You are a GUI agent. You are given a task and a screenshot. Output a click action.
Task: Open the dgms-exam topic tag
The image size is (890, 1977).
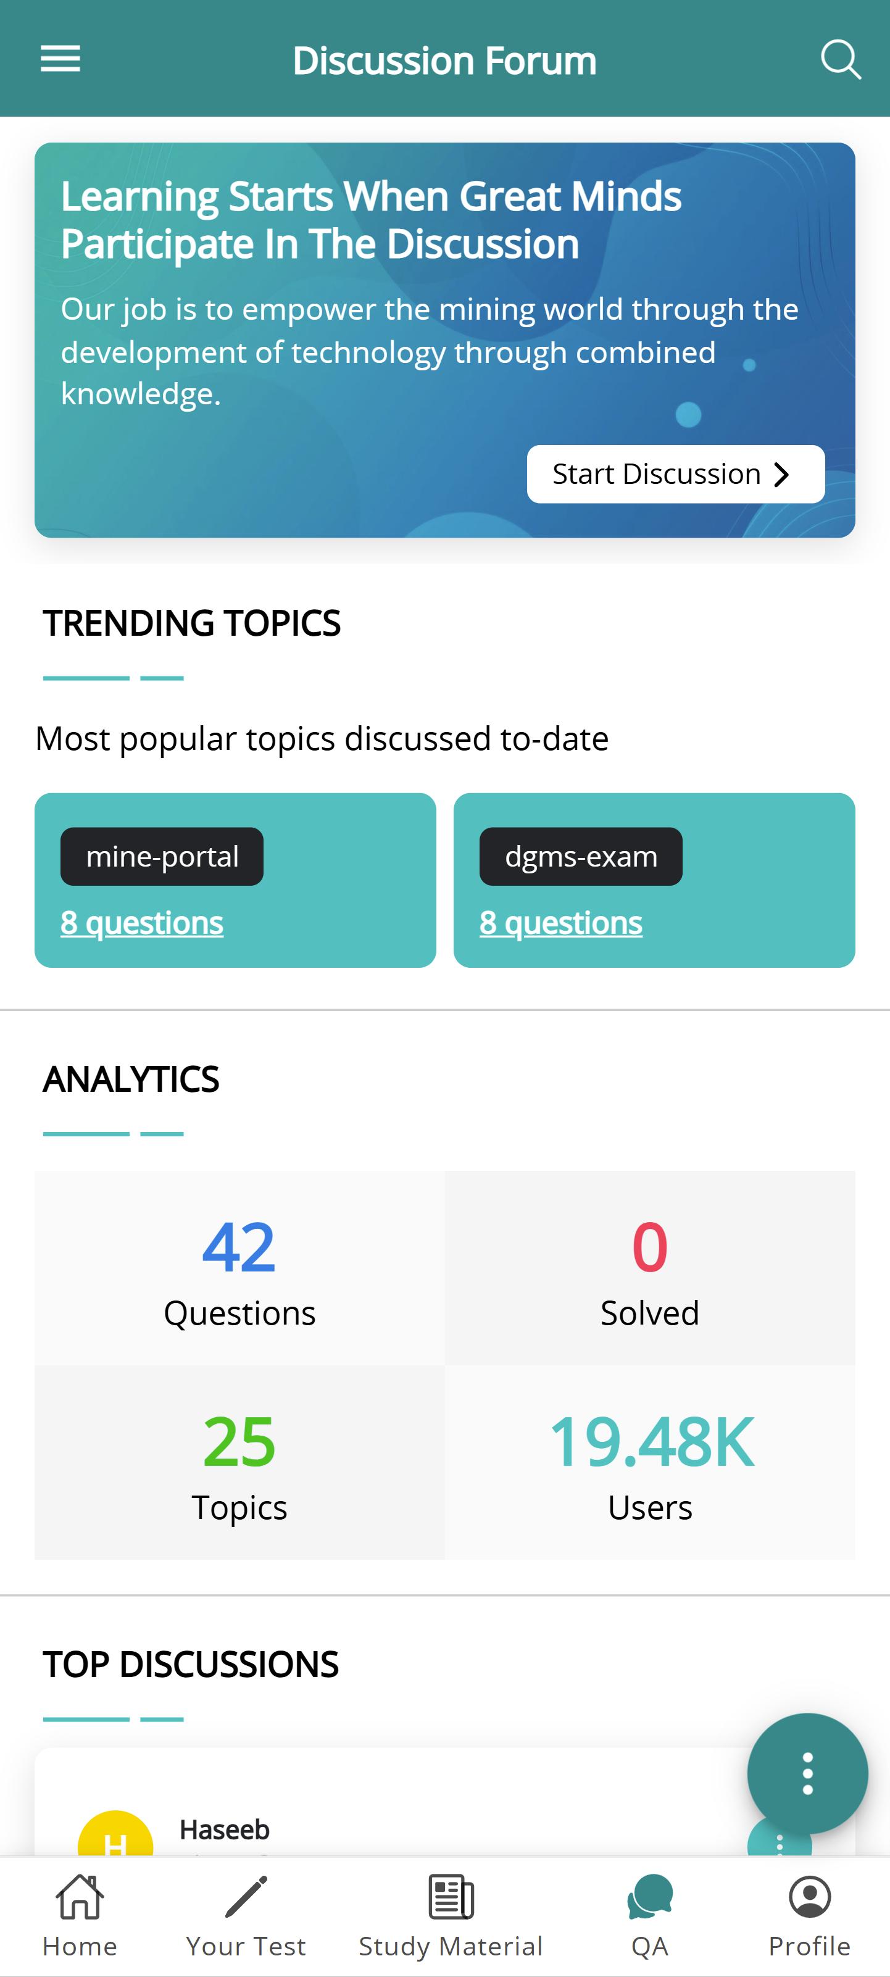[581, 857]
